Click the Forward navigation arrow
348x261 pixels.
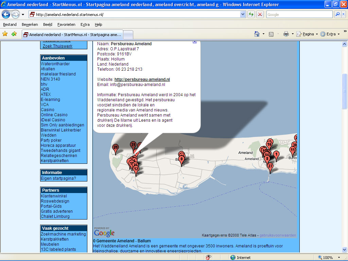click(x=15, y=14)
